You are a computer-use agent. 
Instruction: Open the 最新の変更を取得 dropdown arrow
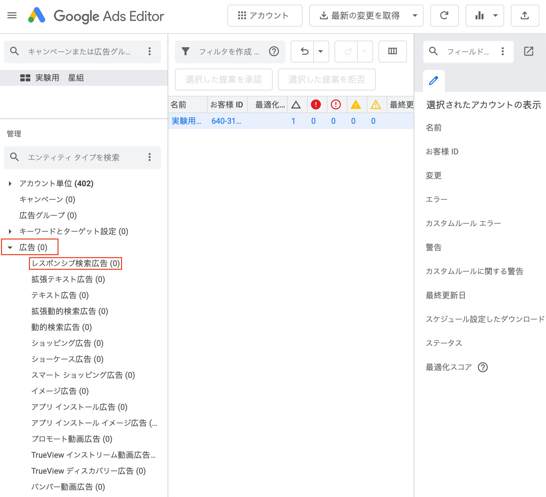(x=415, y=15)
